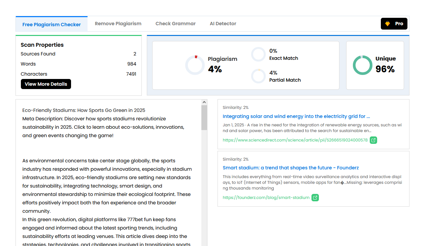Click scroll up arrow in text panel
430x246 pixels.
tap(204, 102)
